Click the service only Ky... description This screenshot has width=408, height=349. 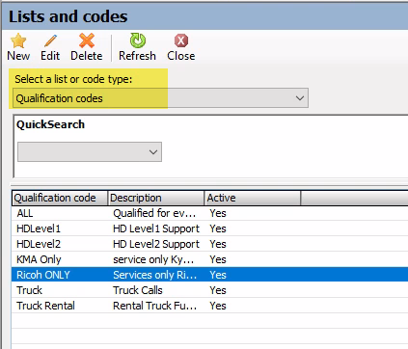coord(153,259)
